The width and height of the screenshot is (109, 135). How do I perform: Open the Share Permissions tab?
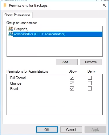tap(17, 15)
